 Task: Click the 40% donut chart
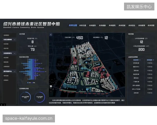25,97
